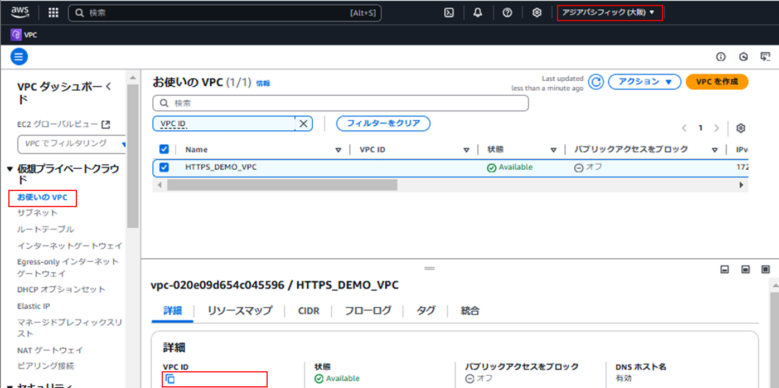The image size is (779, 388).
Task: Open the info panel icon
Action: click(x=721, y=57)
